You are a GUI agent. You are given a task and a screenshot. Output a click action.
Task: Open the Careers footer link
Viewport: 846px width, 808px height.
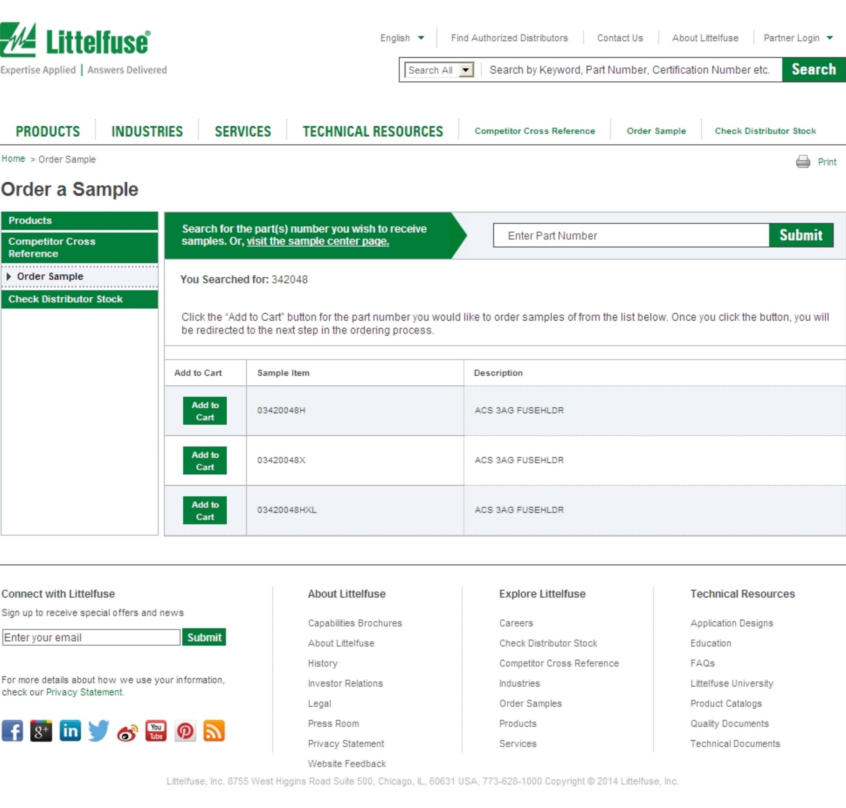pos(516,623)
